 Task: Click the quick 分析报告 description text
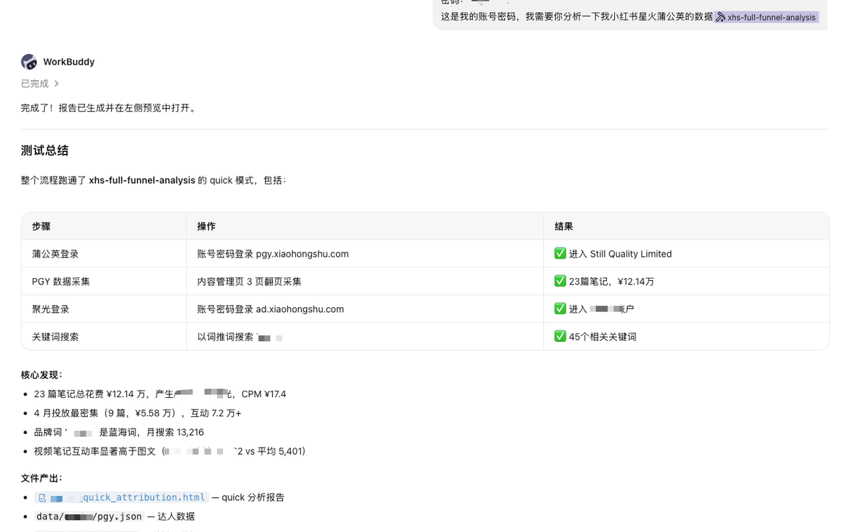click(253, 497)
